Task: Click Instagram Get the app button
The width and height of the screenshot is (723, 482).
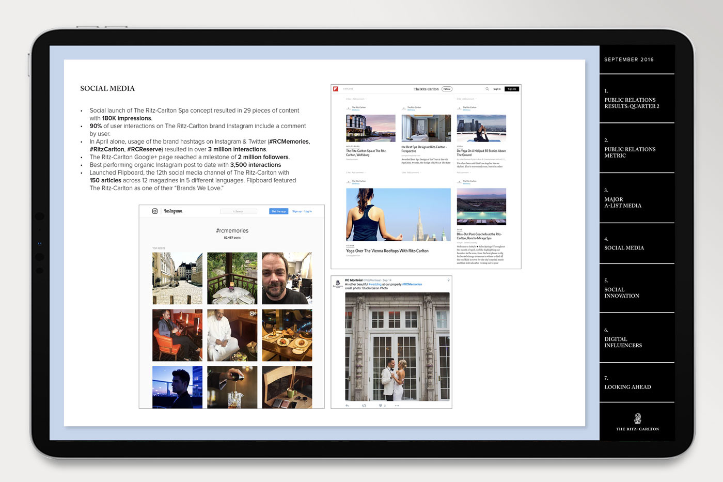Action: (x=278, y=211)
